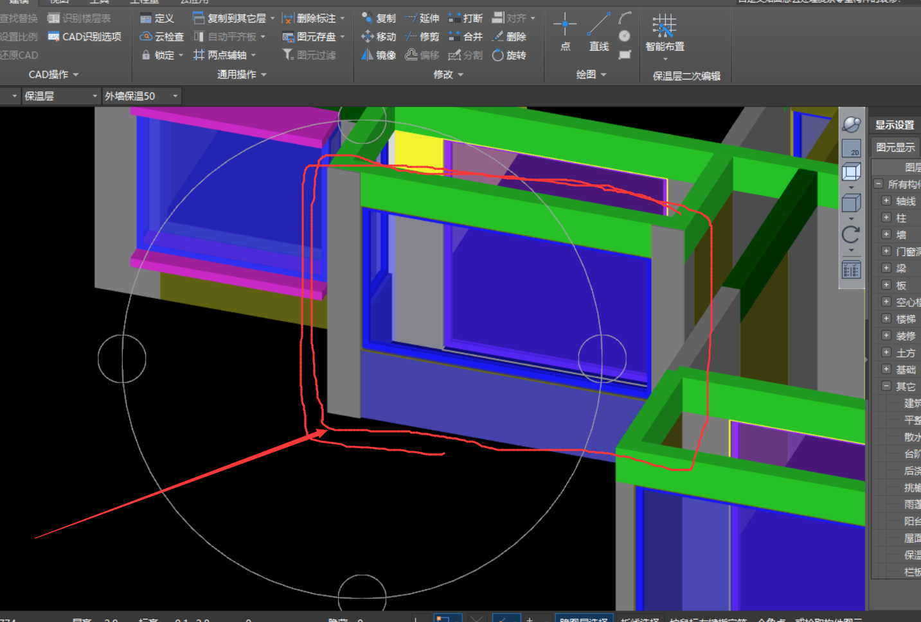
Task: Click the 定义 (Define) tool icon
Action: (x=146, y=19)
